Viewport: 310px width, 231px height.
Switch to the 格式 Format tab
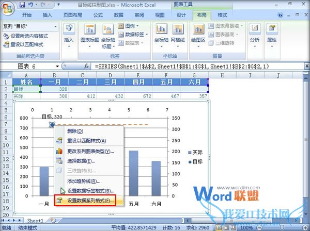pos(222,15)
